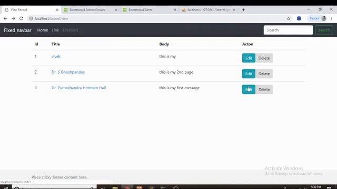This screenshot has height=189, width=337.
Task: Close the View Record tab
Action: [57, 10]
